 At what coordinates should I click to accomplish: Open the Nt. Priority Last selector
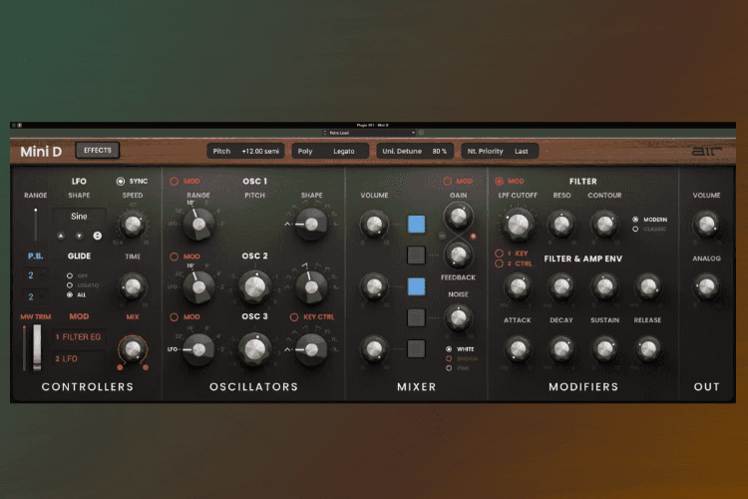tap(500, 152)
